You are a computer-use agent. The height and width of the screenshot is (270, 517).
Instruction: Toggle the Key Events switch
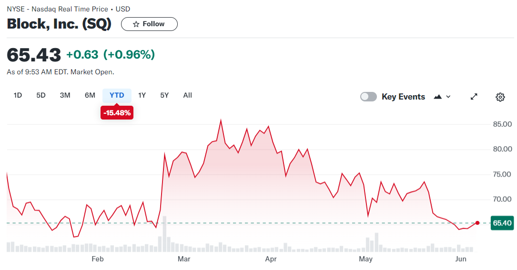[368, 97]
